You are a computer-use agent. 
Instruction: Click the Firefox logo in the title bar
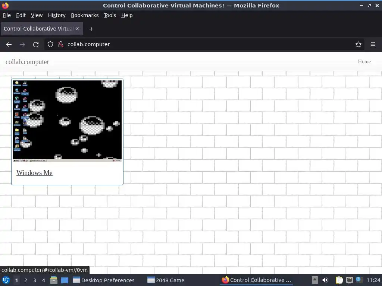pyautogui.click(x=5, y=5)
